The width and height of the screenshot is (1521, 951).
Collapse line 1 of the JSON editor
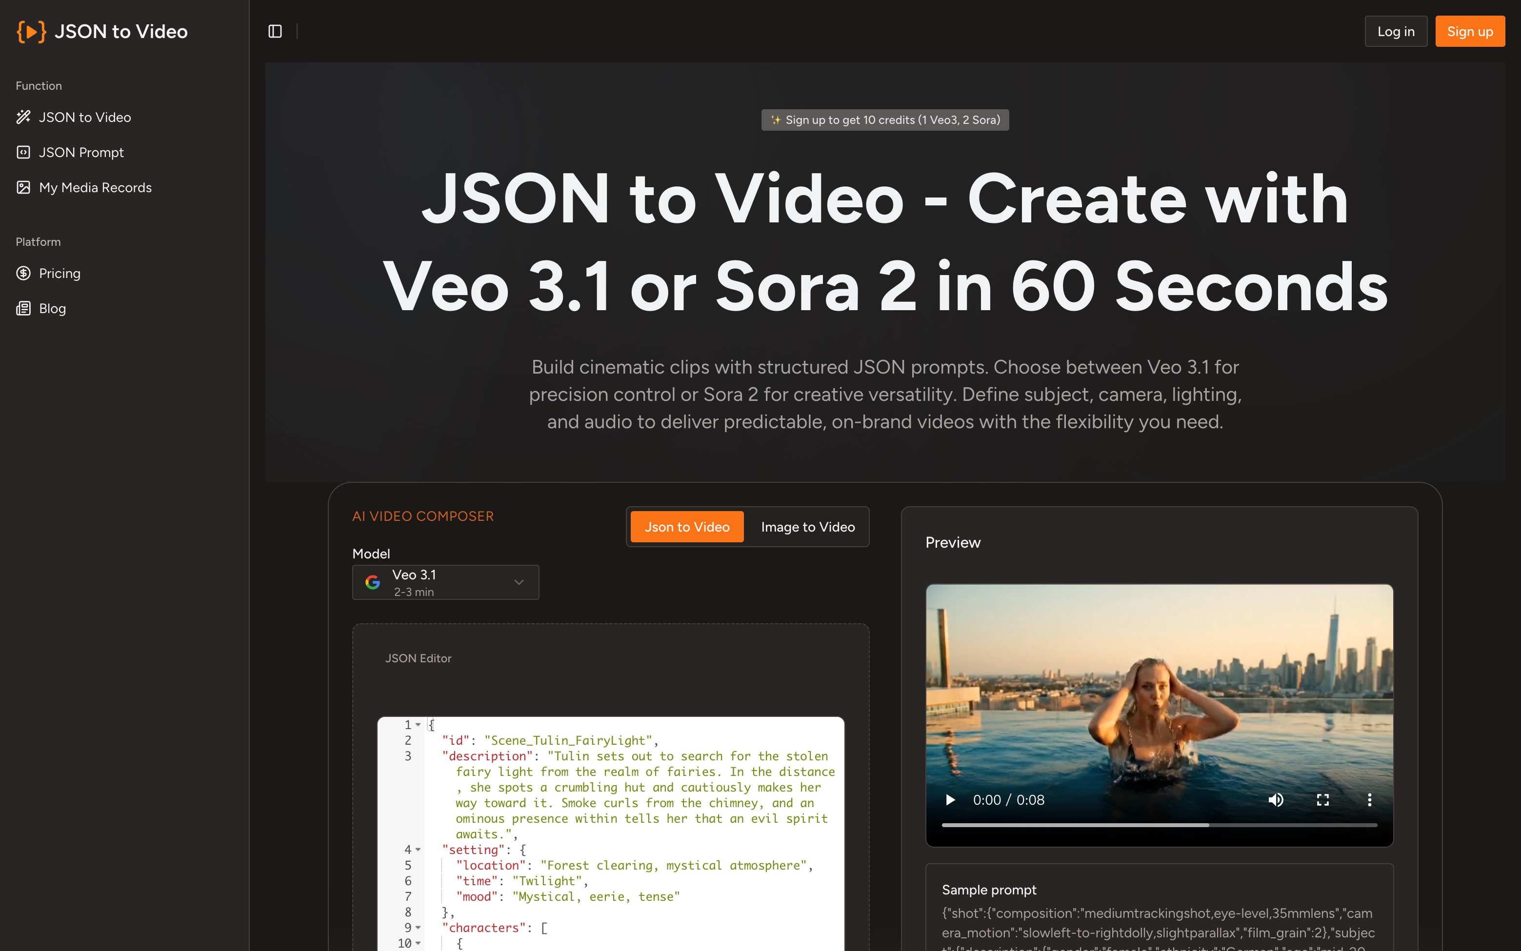tap(419, 725)
